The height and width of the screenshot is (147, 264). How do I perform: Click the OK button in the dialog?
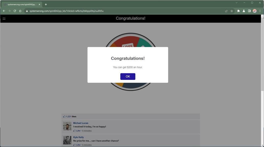[128, 76]
